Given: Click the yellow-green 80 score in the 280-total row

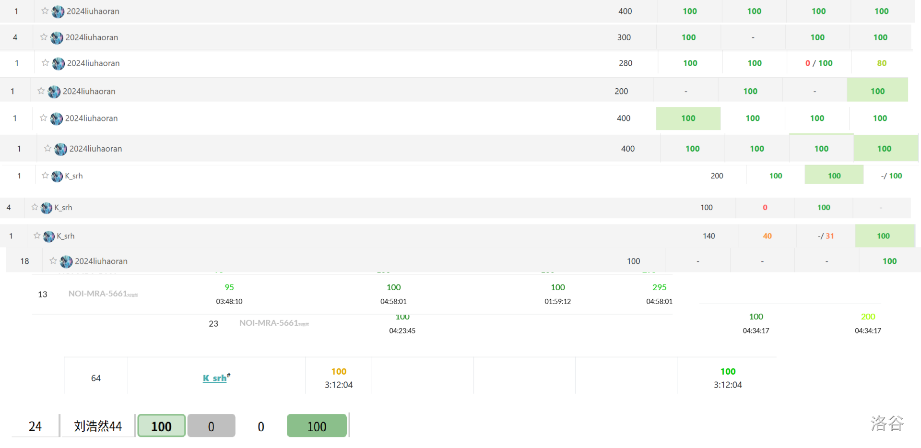Looking at the screenshot, I should (x=882, y=63).
